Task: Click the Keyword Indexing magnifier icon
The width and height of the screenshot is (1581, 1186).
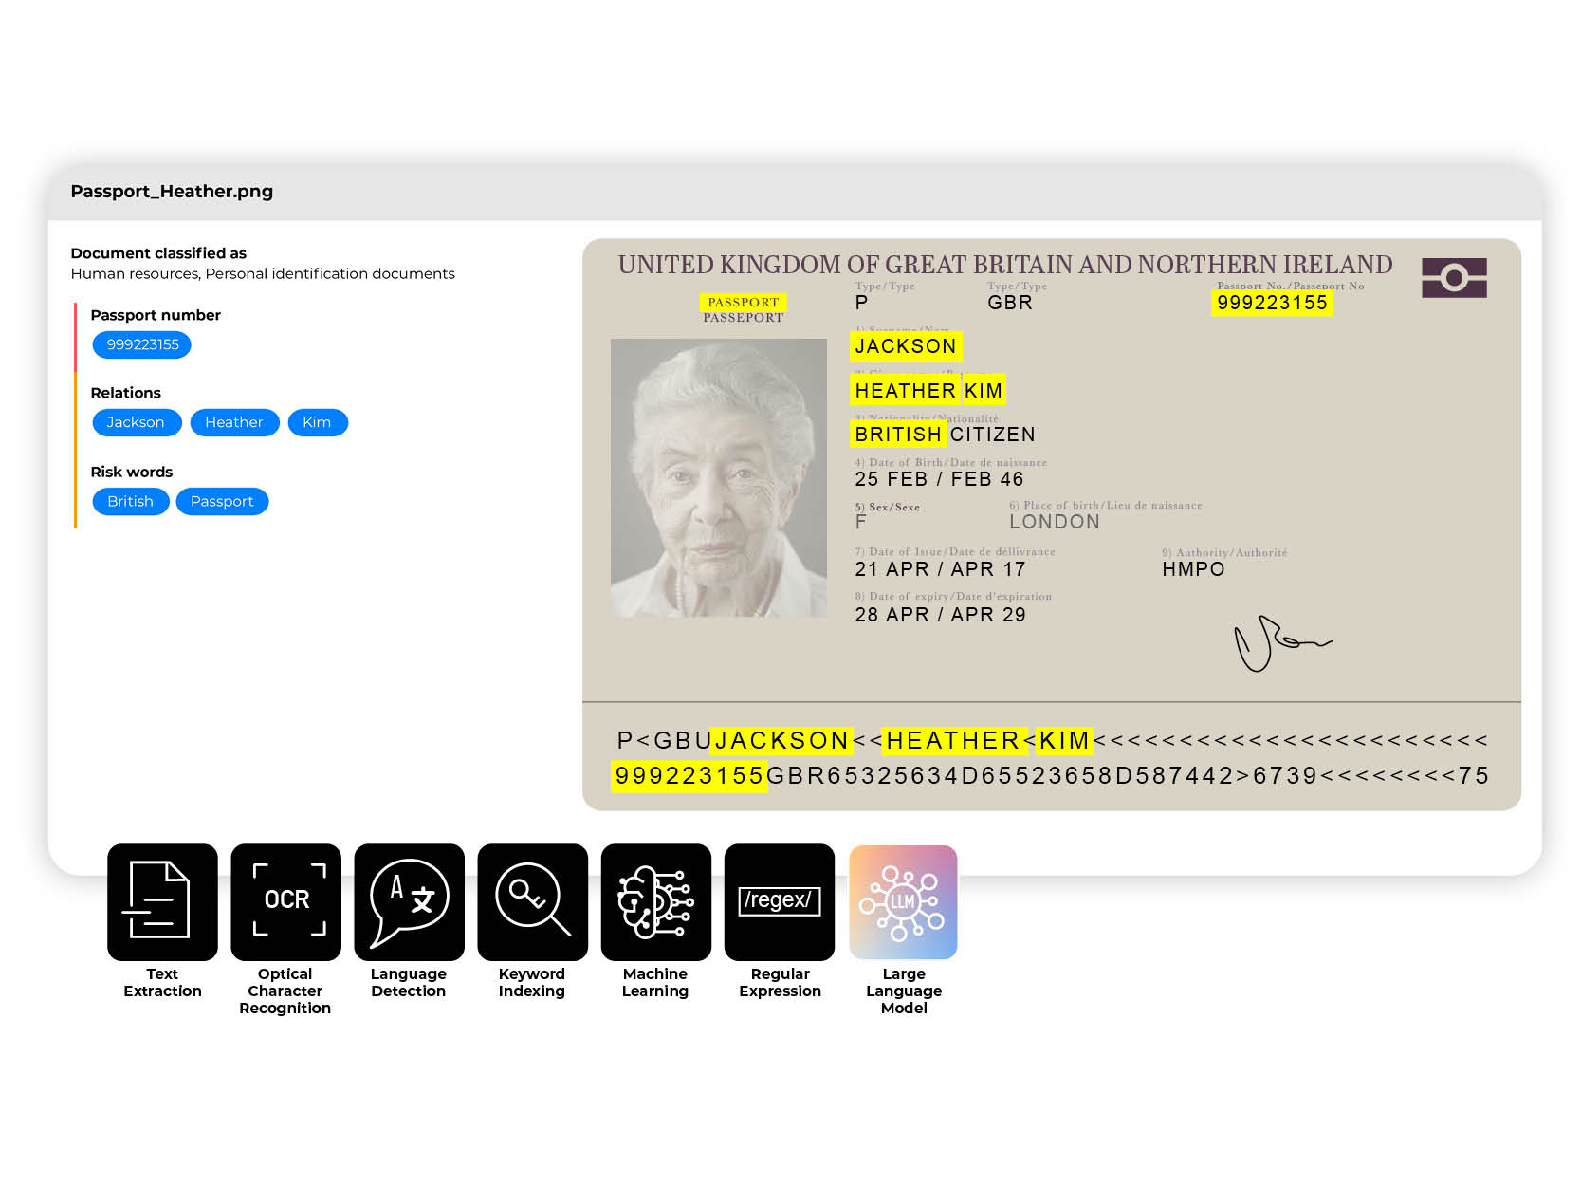Action: (532, 901)
